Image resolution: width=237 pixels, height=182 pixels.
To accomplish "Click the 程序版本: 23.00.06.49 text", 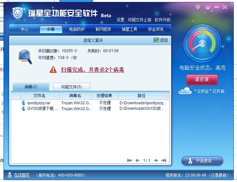I will click(x=186, y=175).
